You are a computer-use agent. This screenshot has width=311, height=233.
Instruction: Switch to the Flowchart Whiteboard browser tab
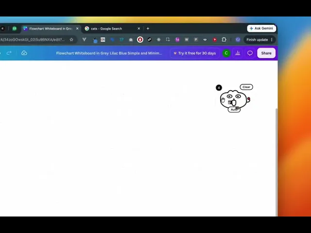[x=51, y=29]
